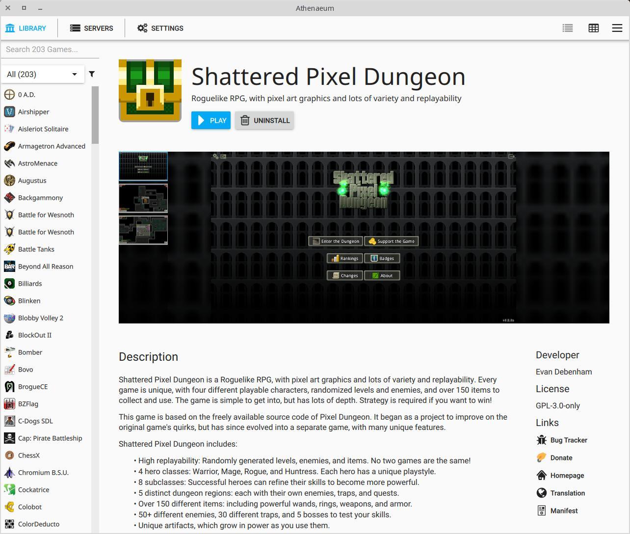Select 0 A.D. icon in list
Viewport: 630px width, 534px height.
point(9,94)
